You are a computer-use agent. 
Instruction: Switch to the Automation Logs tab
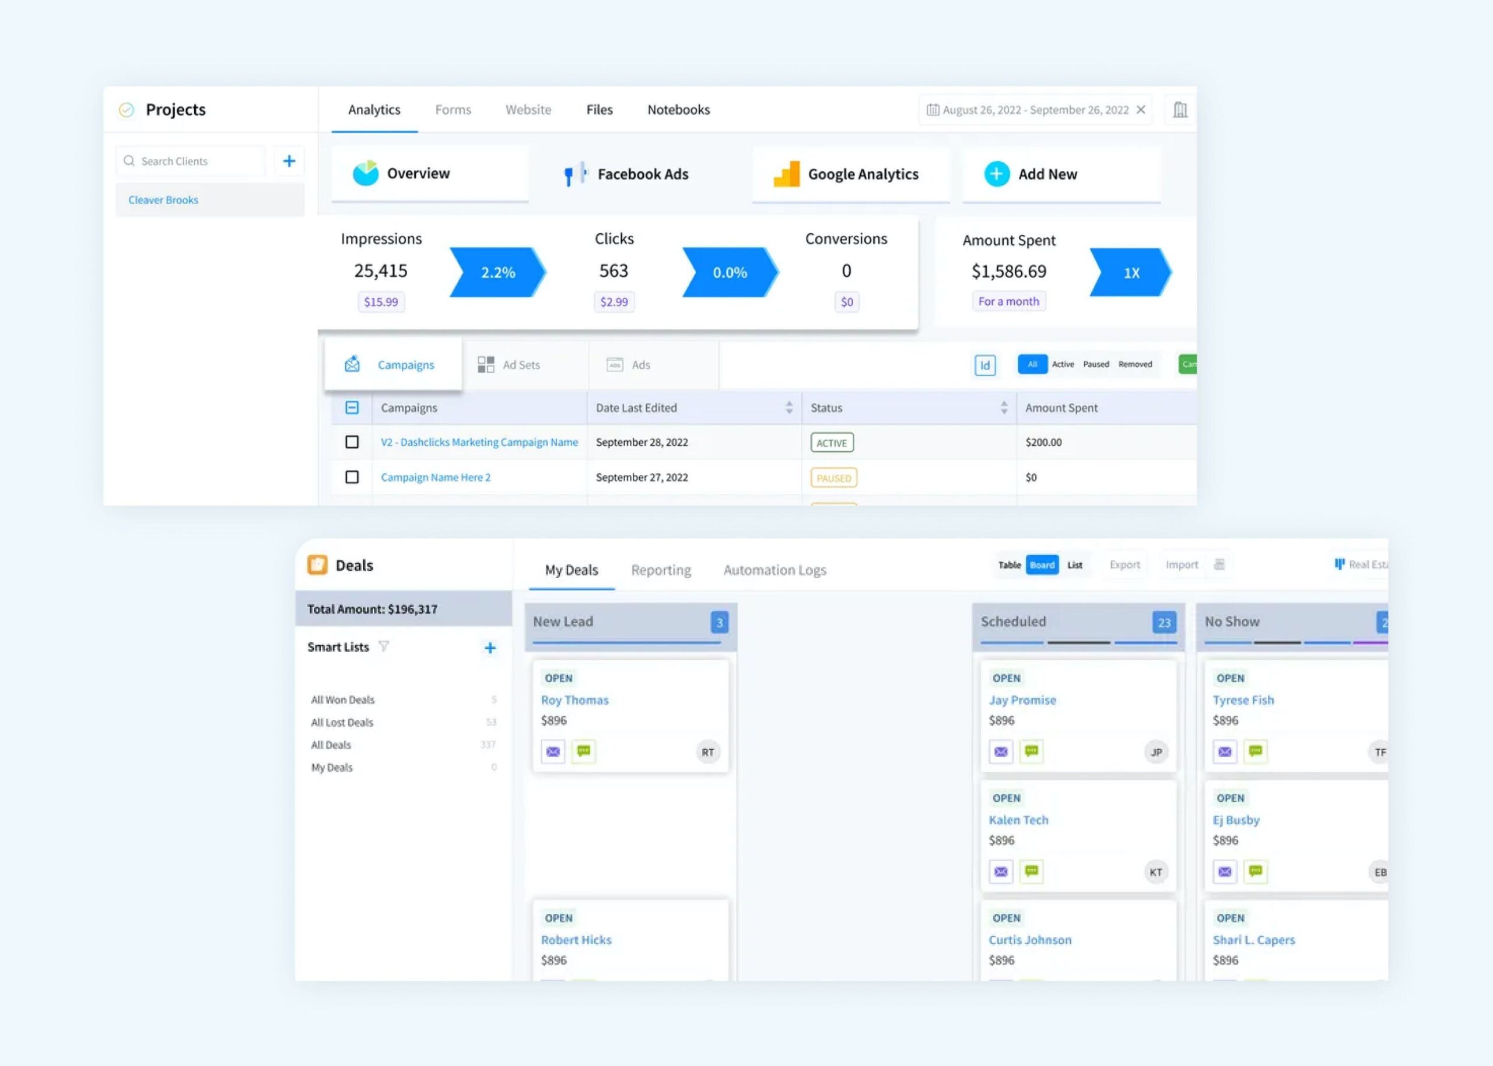pos(775,570)
